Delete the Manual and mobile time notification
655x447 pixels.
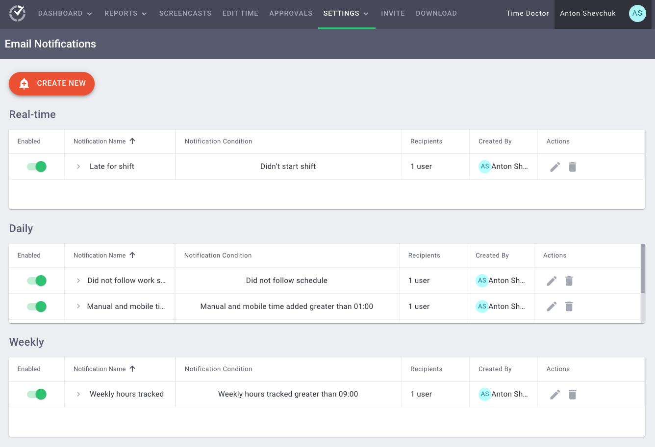pyautogui.click(x=569, y=306)
